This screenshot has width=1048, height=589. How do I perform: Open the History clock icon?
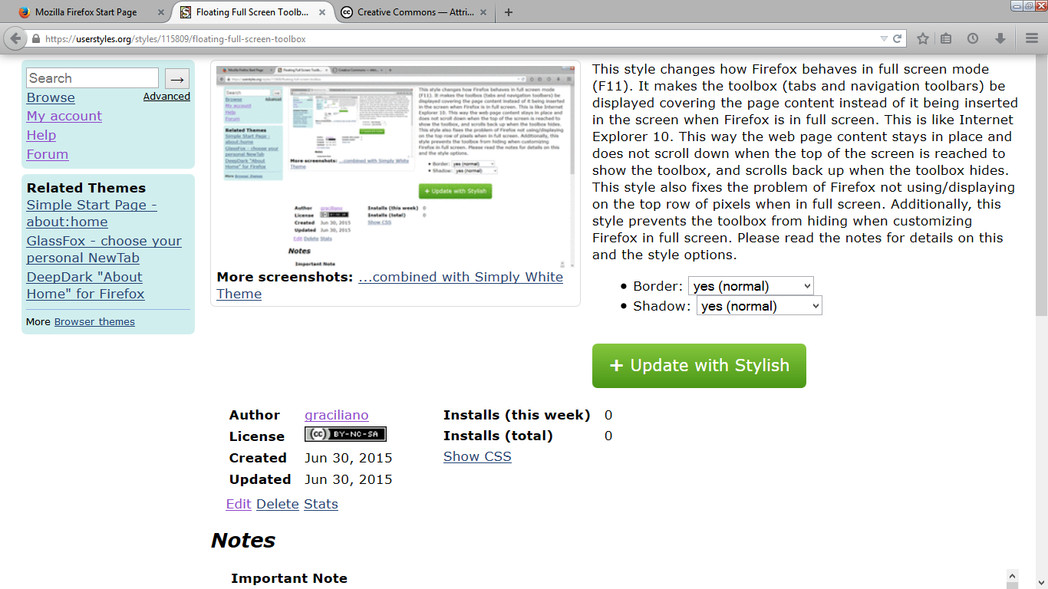coord(973,38)
